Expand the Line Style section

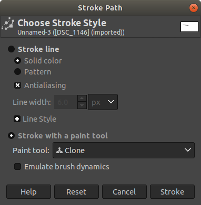click(x=17, y=119)
